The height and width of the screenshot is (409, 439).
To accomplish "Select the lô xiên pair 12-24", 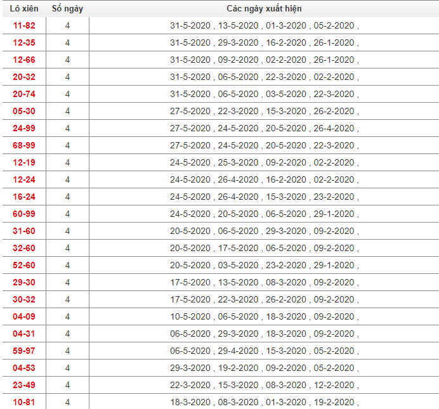I will (x=24, y=179).
